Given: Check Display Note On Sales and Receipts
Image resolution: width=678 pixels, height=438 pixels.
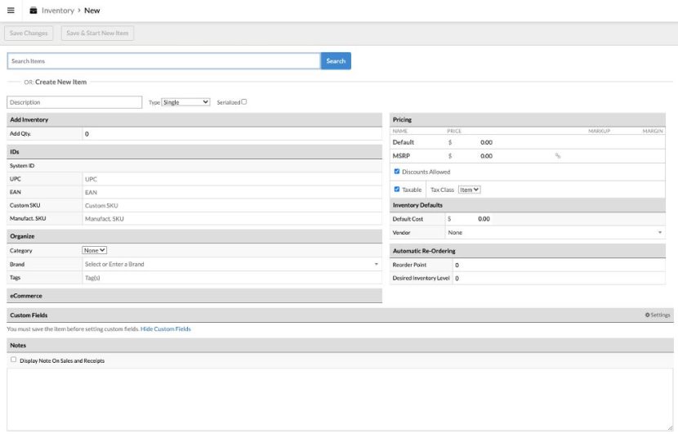Looking at the screenshot, I should point(13,360).
